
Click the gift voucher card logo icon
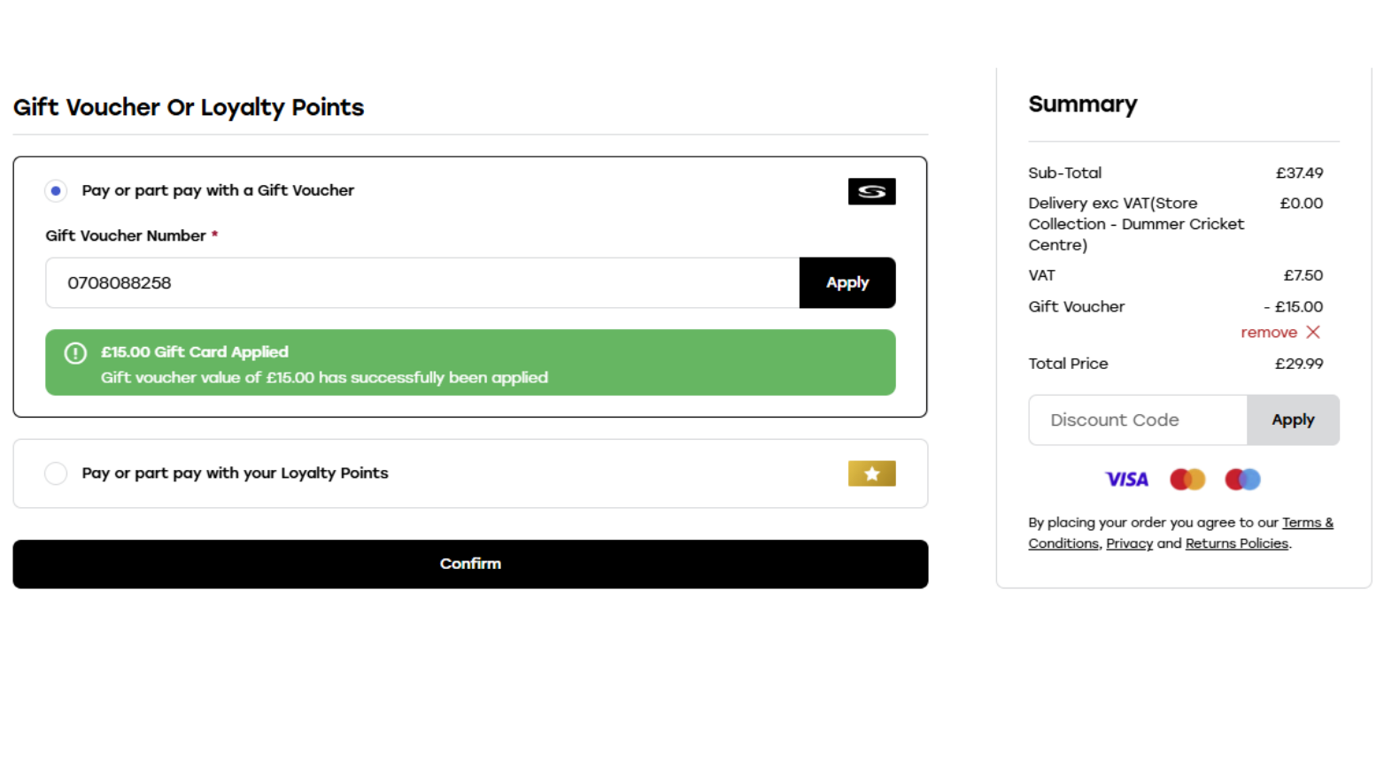tap(871, 191)
